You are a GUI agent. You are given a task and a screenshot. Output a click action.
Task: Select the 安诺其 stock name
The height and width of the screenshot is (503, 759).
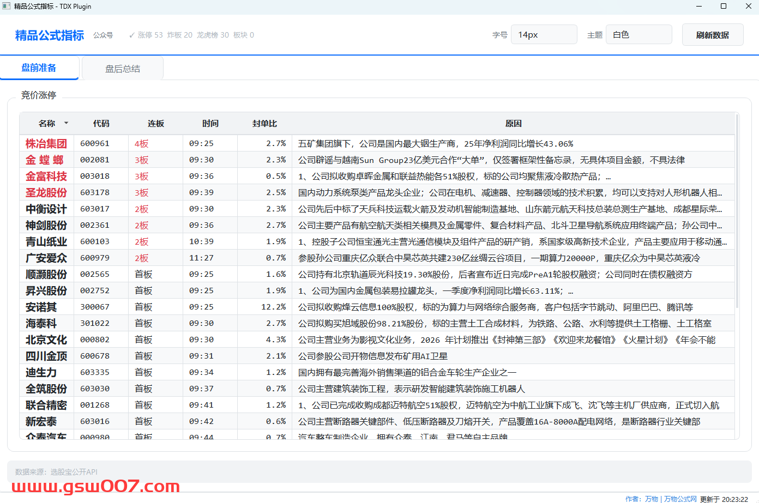41,307
